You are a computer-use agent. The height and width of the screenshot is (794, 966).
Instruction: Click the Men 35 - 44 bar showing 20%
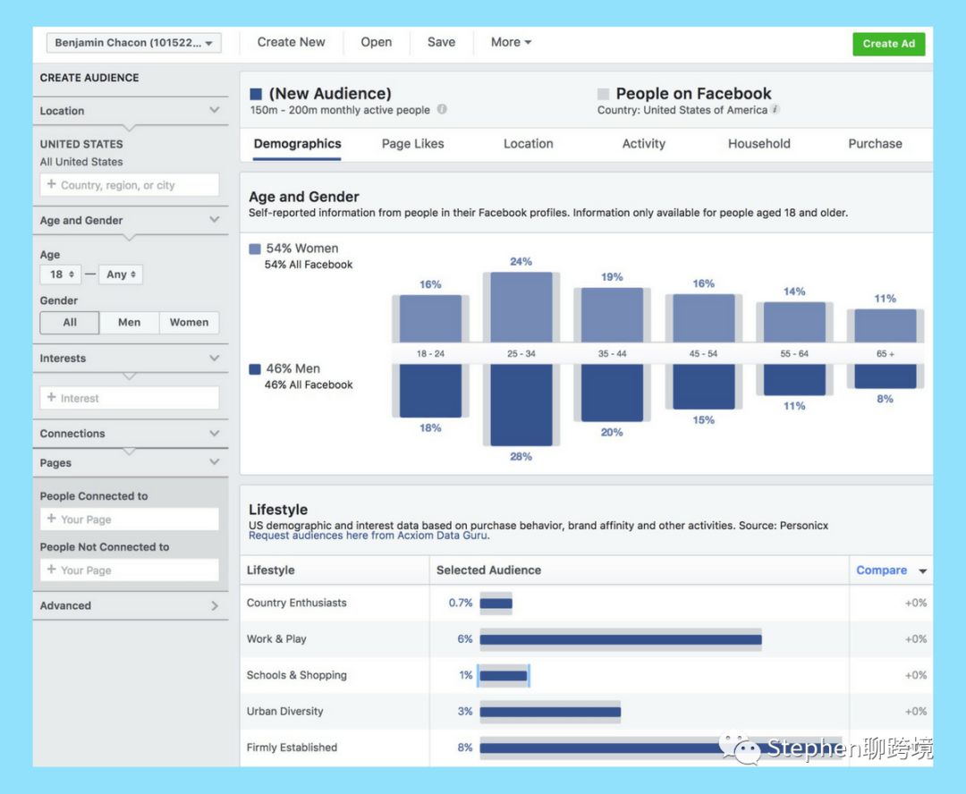tap(612, 393)
